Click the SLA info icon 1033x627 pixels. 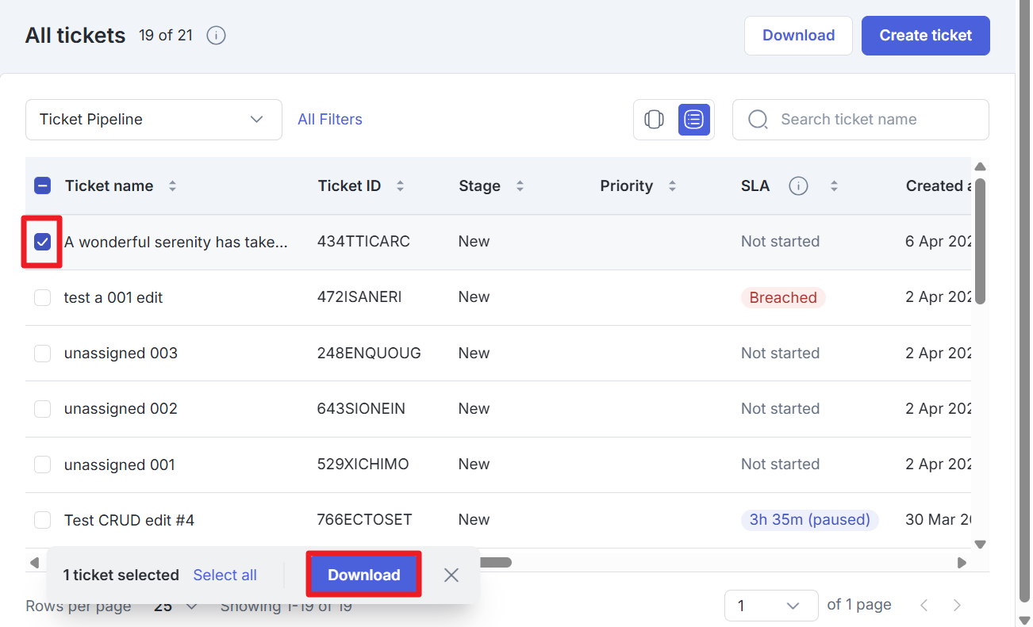click(798, 186)
